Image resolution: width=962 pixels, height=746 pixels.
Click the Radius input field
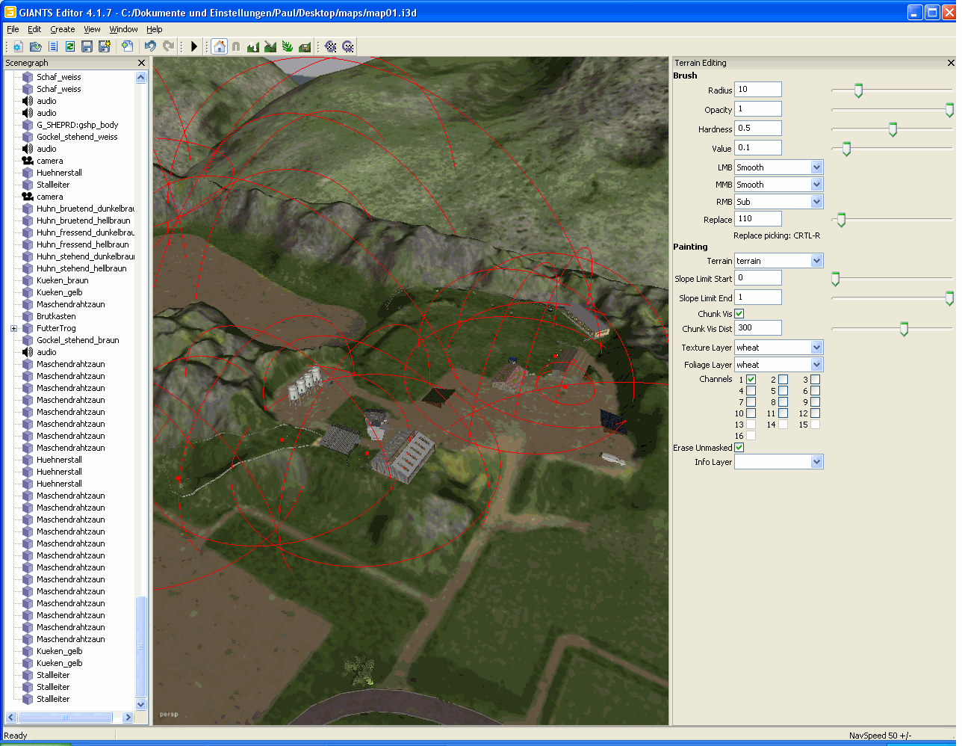(757, 90)
